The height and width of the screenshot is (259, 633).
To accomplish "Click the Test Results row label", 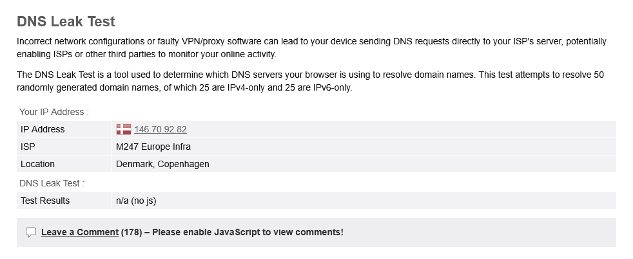I will click(45, 201).
